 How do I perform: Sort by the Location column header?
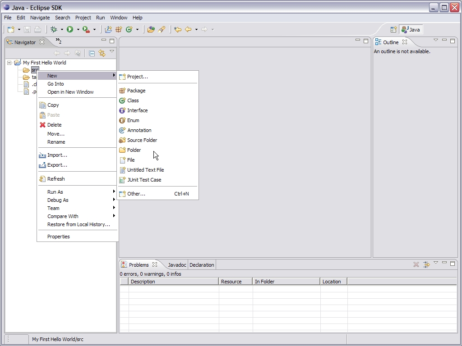[x=333, y=282]
